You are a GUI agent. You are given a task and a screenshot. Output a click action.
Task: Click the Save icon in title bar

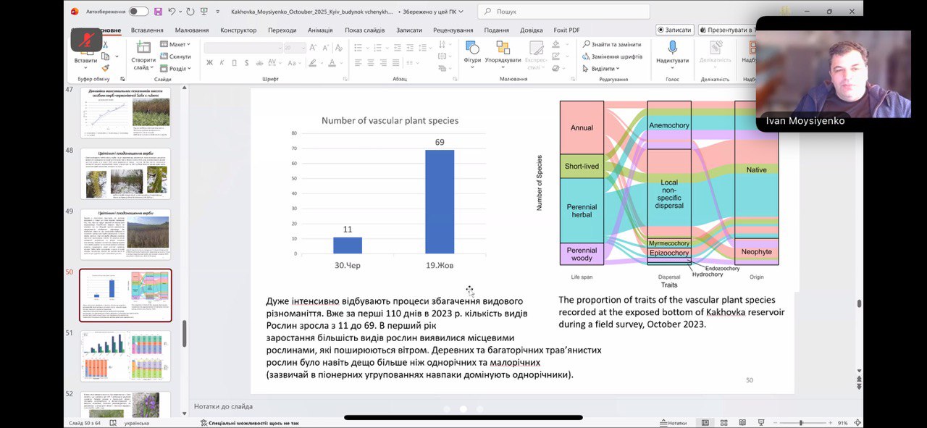point(157,12)
